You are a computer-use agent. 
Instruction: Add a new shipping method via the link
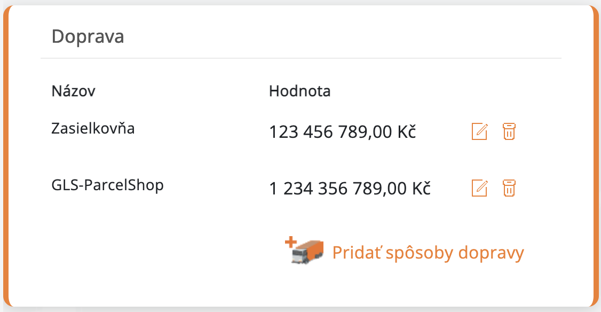click(428, 252)
